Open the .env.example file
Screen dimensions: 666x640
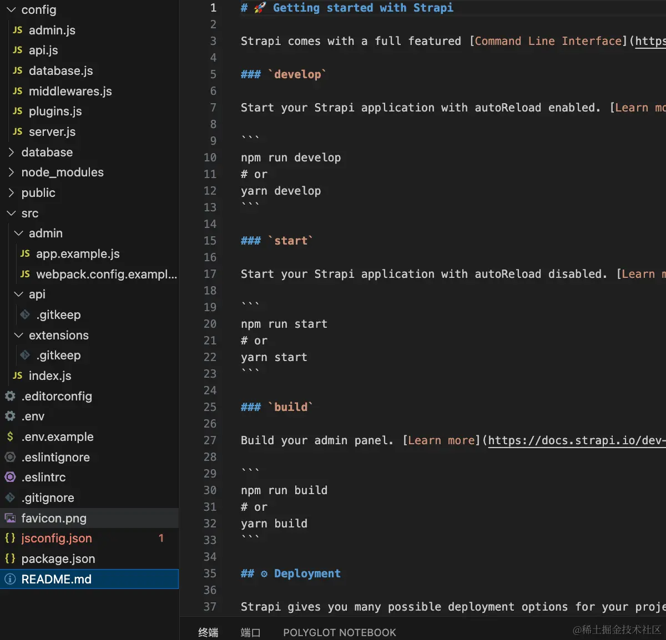58,437
